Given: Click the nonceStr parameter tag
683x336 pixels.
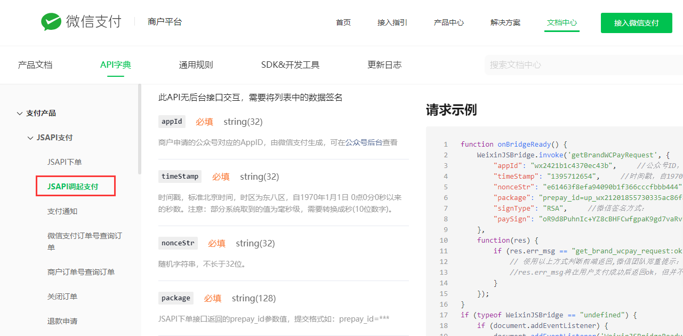Looking at the screenshot, I should tap(178, 243).
